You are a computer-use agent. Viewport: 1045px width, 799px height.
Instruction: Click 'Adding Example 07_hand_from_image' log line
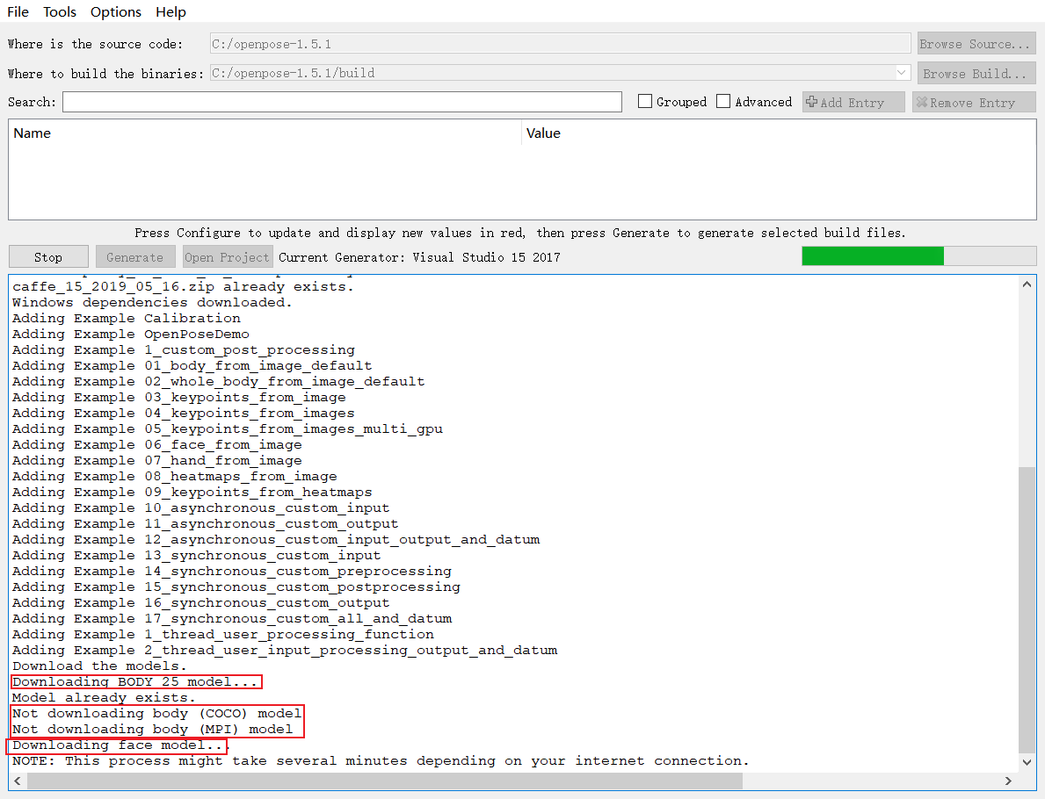point(157,461)
